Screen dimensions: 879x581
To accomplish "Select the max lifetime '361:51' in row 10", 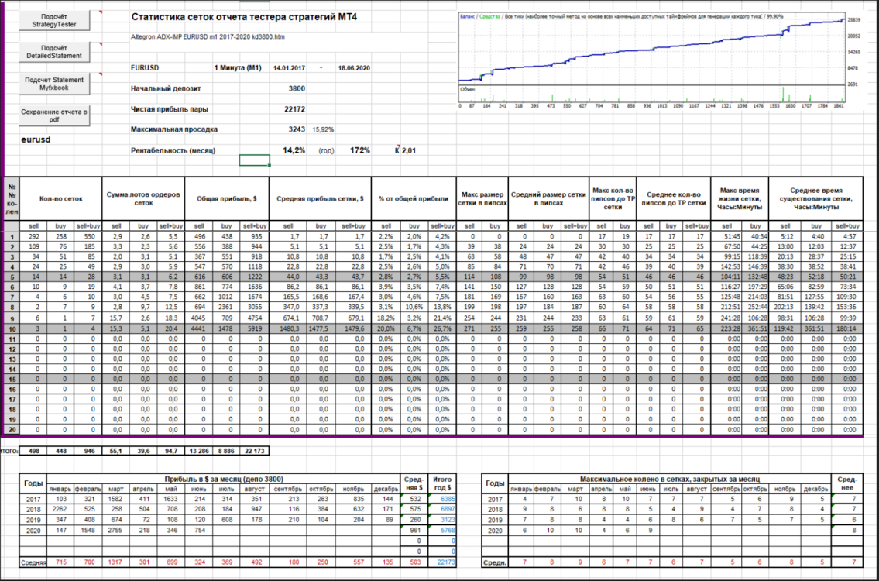I will pyautogui.click(x=754, y=328).
